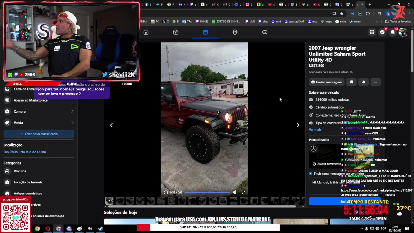The height and width of the screenshot is (233, 414).
Task: Click 154.000 milhas rodadas text
Action: click(x=332, y=100)
